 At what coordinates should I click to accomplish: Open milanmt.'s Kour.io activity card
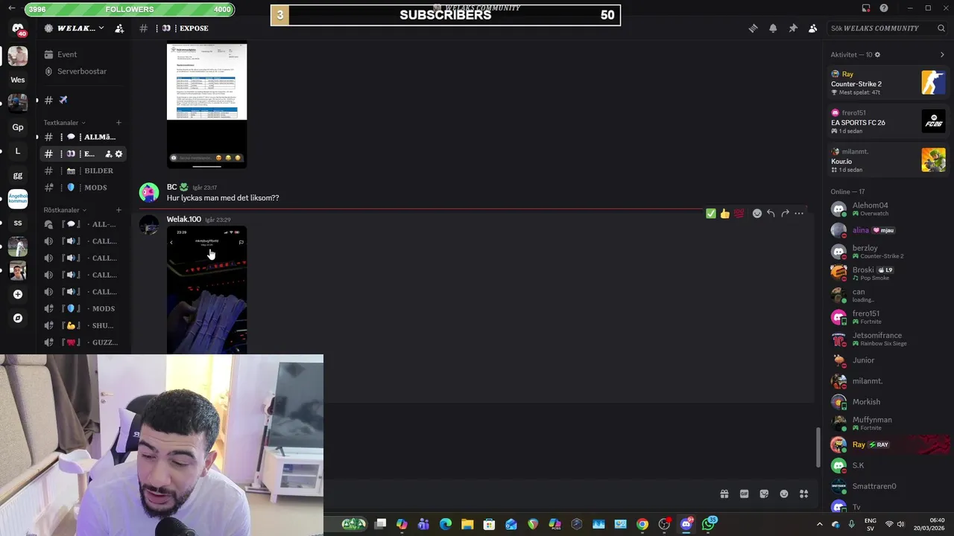[x=888, y=160]
